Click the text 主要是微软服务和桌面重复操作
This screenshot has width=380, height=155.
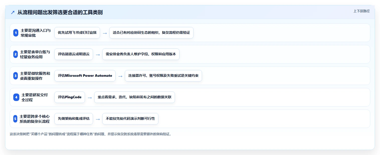point(35,76)
